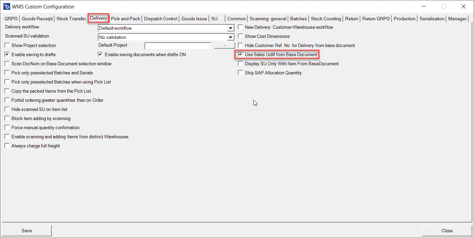This screenshot has width=474, height=238.
Task: Tick Always charge full freight option
Action: click(7, 146)
